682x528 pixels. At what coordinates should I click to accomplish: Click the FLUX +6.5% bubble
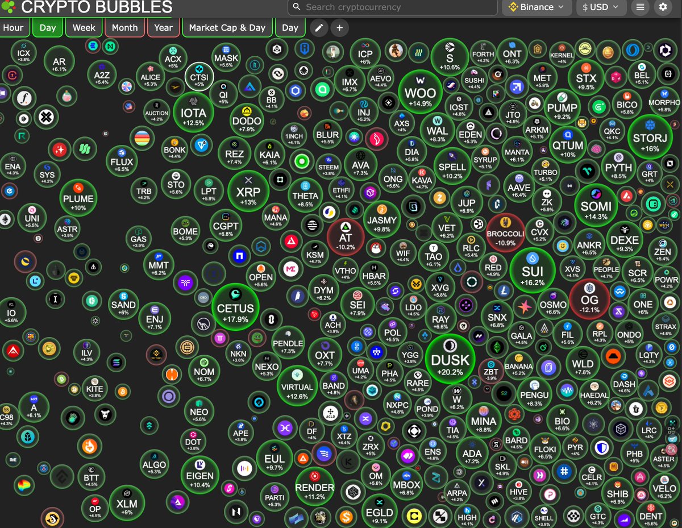[x=122, y=160]
